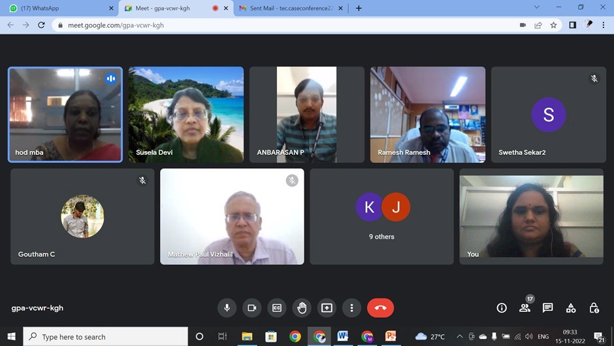
Task: Open the 9 others participants tile
Action: [382, 216]
